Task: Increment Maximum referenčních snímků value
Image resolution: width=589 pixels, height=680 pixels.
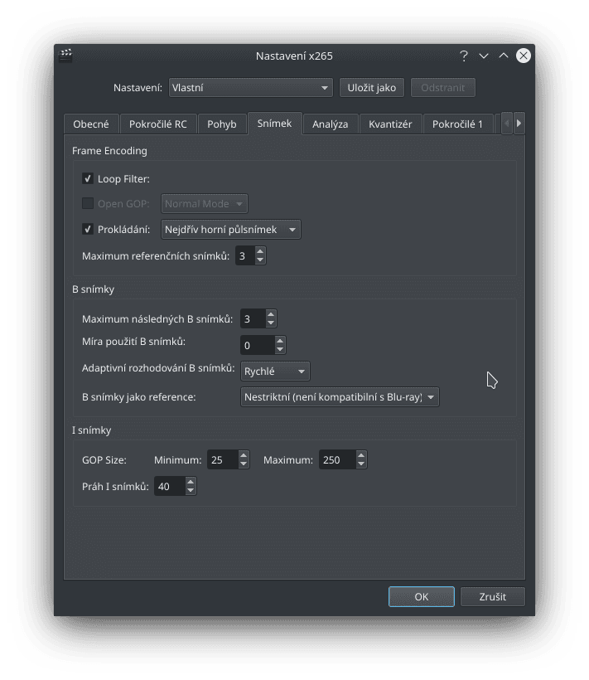Action: [x=261, y=251]
